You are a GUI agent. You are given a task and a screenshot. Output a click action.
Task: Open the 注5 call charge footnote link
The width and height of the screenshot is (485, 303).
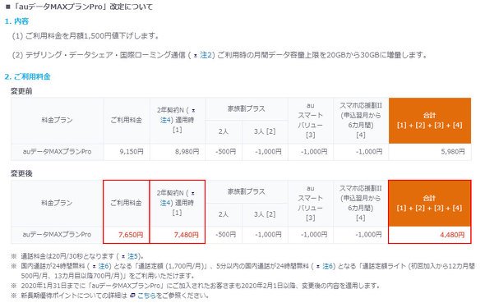(132, 256)
